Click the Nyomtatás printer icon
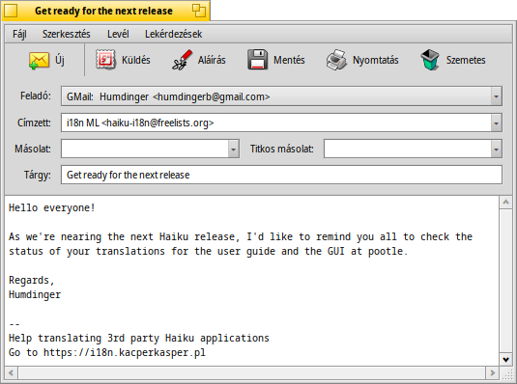The height and width of the screenshot is (384, 517). click(336, 60)
